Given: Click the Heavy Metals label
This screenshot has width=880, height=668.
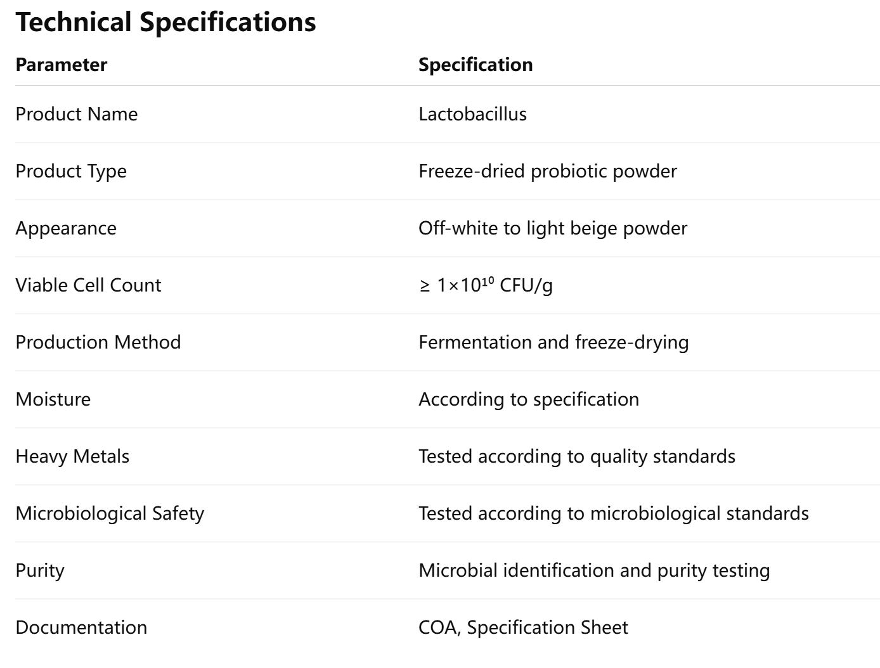Looking at the screenshot, I should click(x=72, y=456).
